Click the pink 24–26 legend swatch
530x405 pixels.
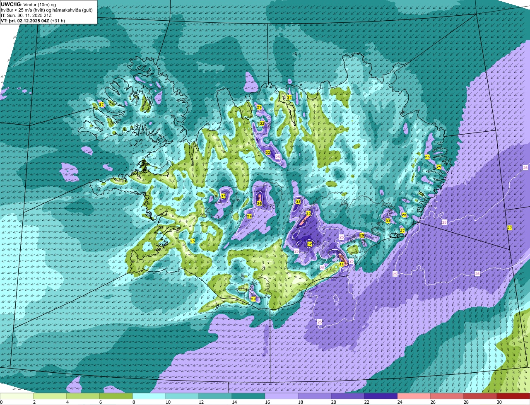(414, 396)
